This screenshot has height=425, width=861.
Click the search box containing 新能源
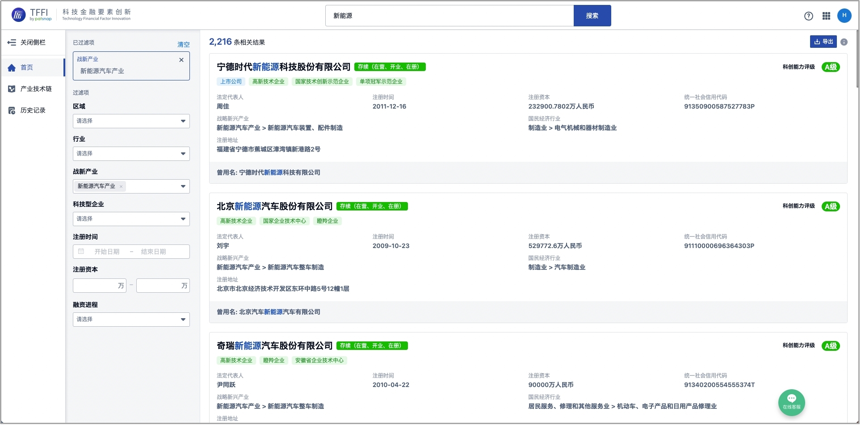point(449,16)
